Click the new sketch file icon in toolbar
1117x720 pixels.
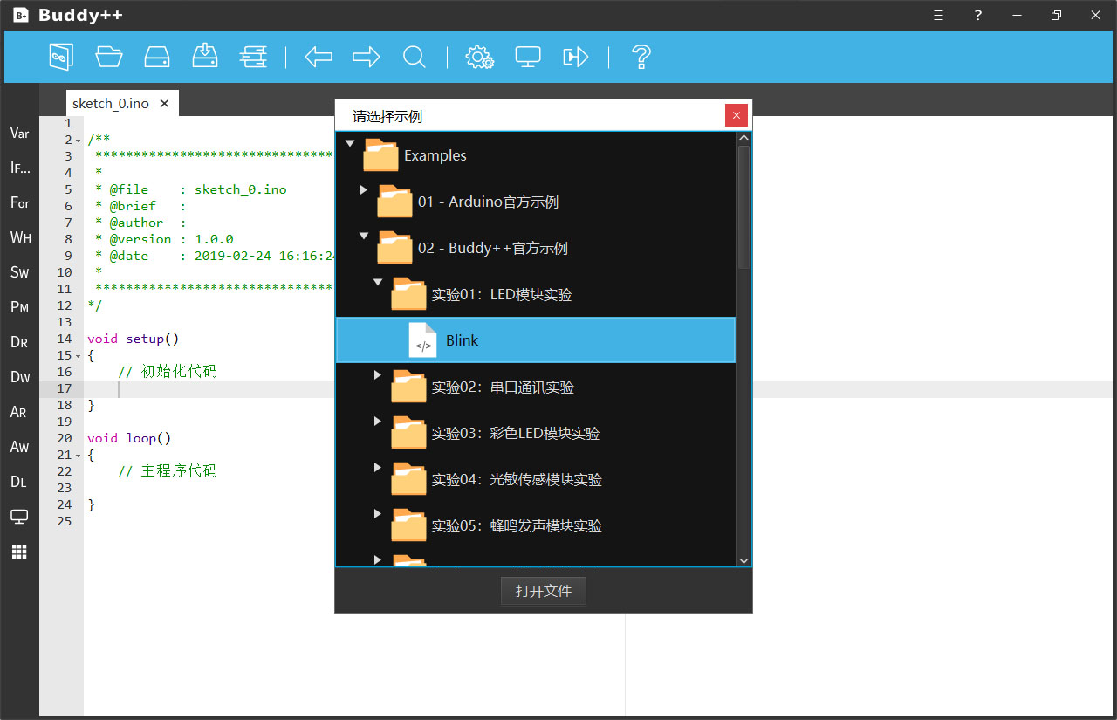point(60,57)
